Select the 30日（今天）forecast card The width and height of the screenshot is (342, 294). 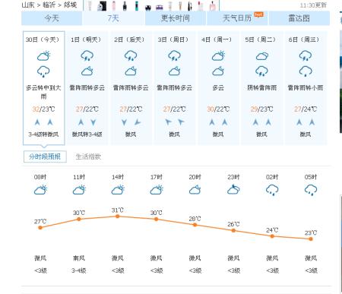(44, 88)
